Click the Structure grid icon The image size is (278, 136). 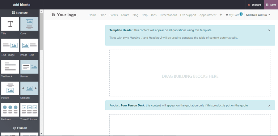click(13, 13)
